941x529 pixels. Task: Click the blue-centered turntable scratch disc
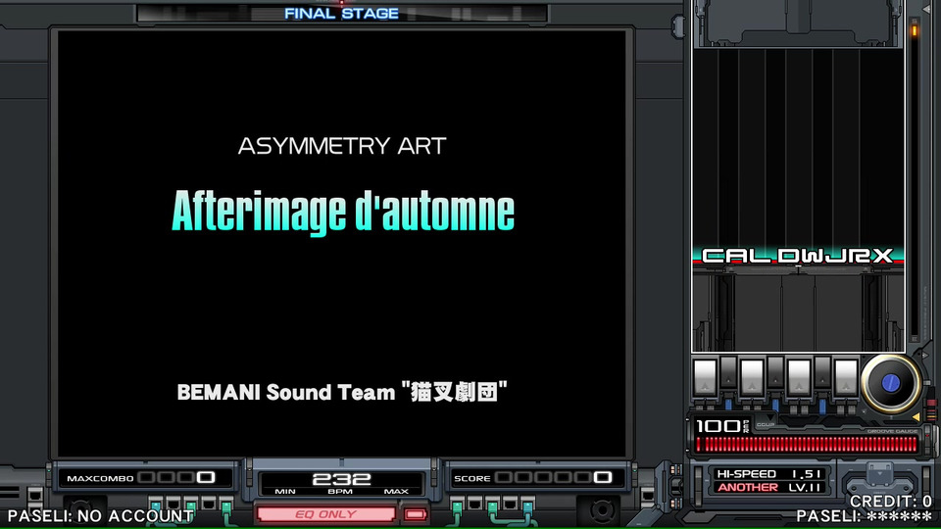point(891,383)
